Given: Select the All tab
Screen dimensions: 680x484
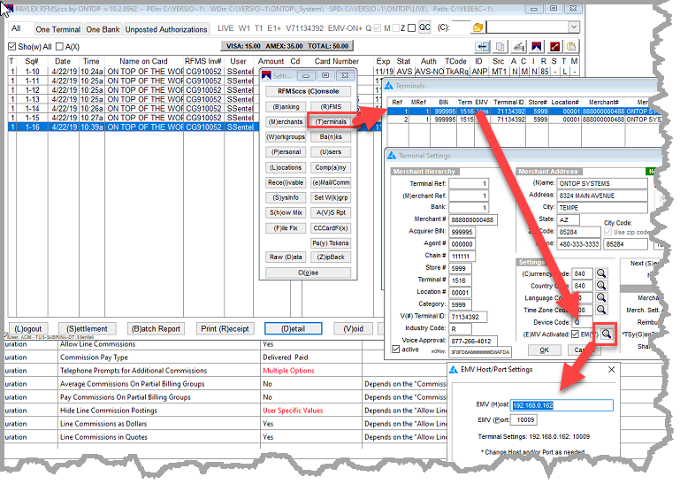Looking at the screenshot, I should (16, 28).
